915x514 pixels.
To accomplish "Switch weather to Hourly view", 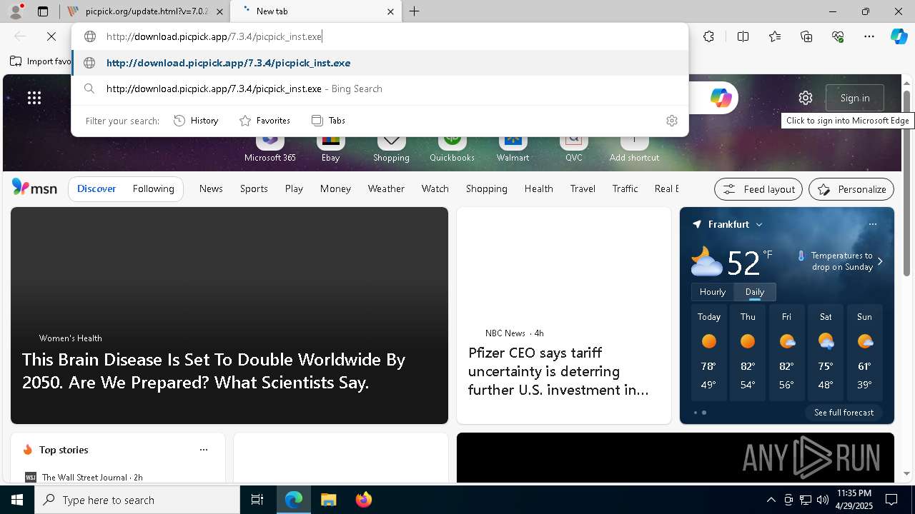I will [712, 292].
